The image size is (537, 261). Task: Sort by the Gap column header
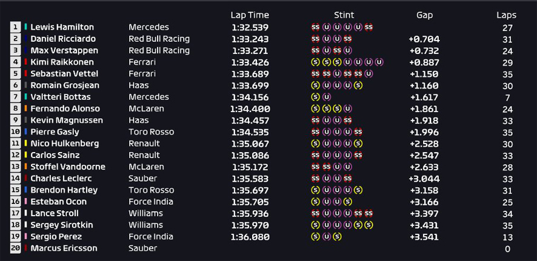click(424, 15)
